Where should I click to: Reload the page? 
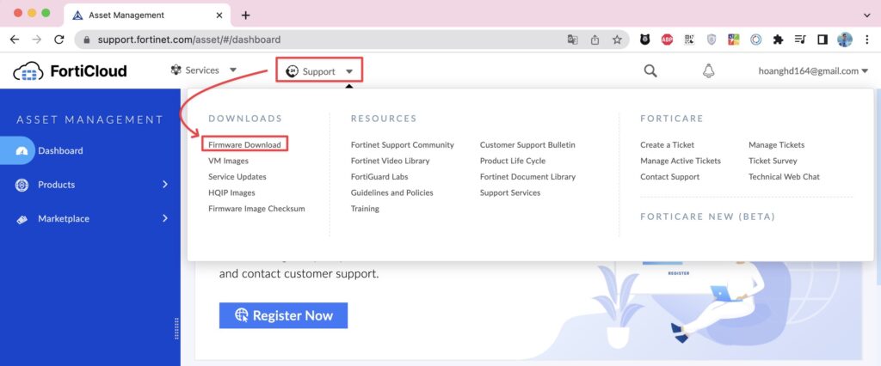click(x=59, y=40)
